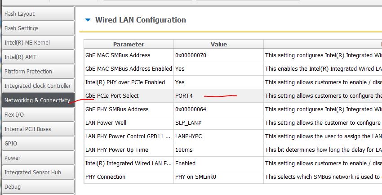Collapse the Wired LAN Configuration section
Viewport: 382px width, 195px height.
pyautogui.click(x=88, y=20)
